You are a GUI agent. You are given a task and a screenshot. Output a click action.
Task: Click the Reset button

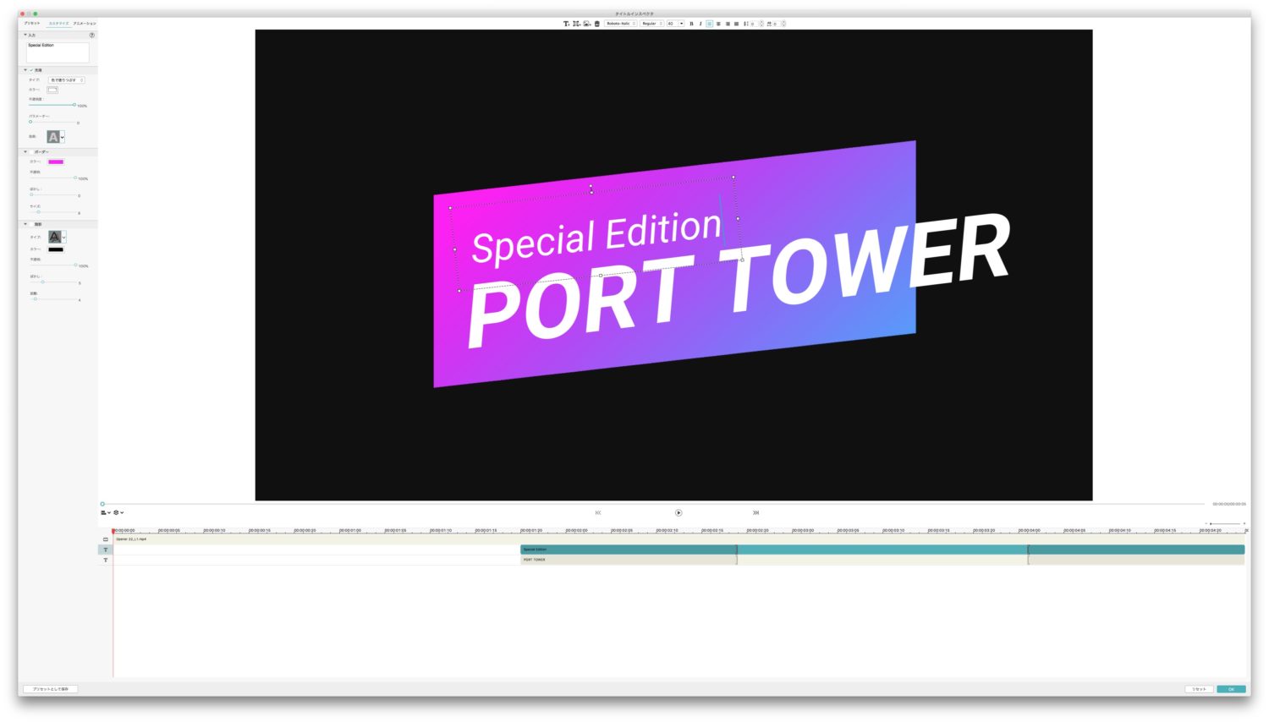tap(1199, 689)
